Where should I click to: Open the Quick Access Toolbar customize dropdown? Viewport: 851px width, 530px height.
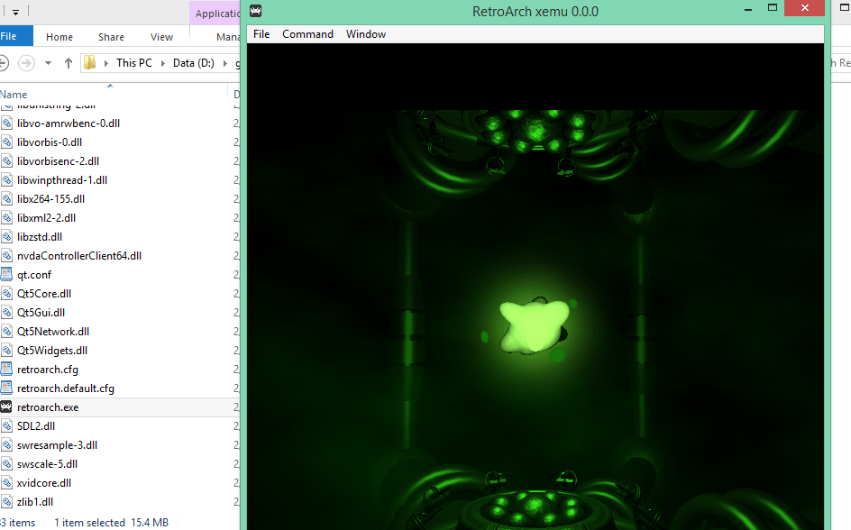click(x=15, y=13)
